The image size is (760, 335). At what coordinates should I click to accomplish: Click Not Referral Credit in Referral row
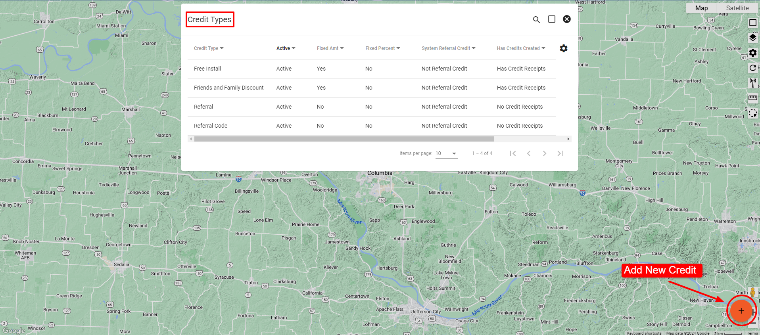click(x=444, y=107)
